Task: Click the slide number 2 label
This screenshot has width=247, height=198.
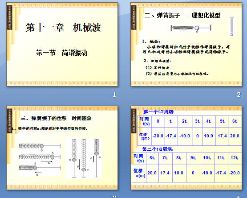Action: pyautogui.click(x=239, y=95)
